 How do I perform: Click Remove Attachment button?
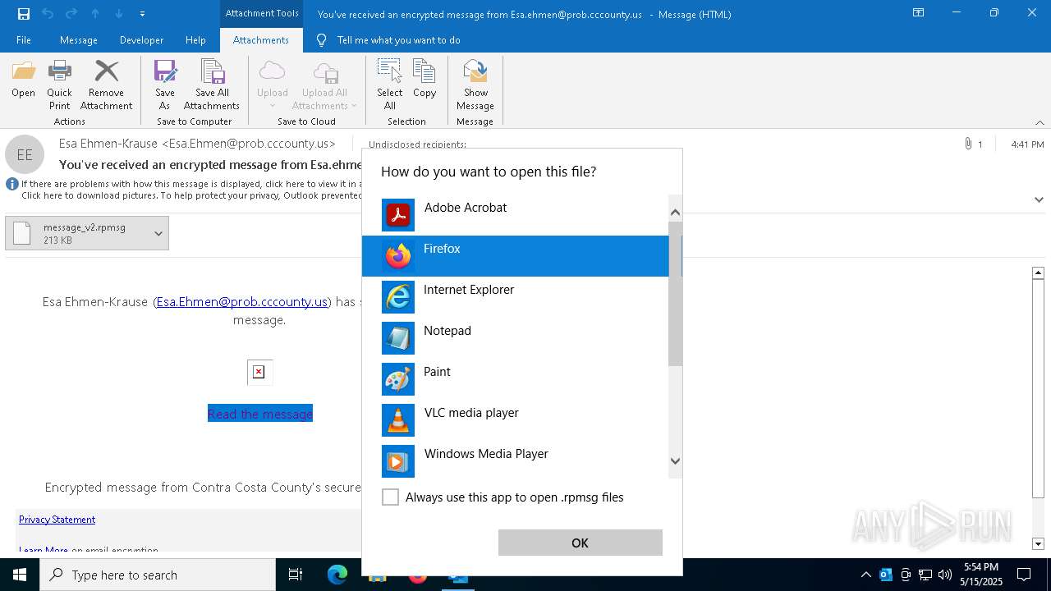tap(106, 85)
